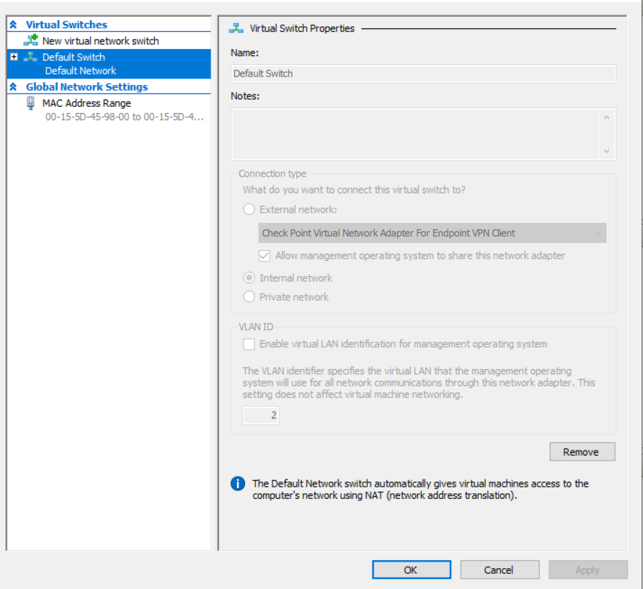Screen dimensions: 643x589
Task: Collapse the Notes field scroll arrow
Action: click(x=606, y=118)
